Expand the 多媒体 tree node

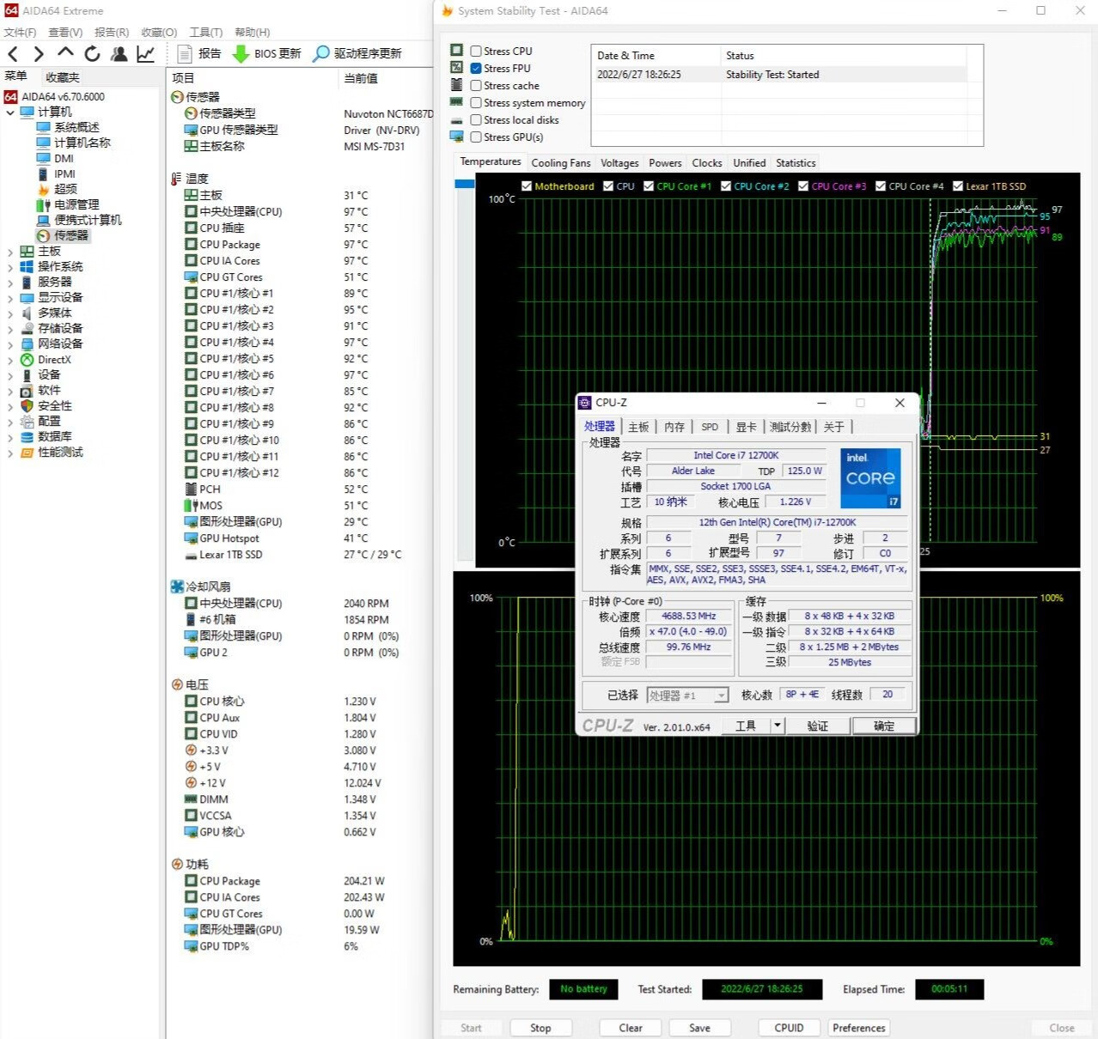pyautogui.click(x=10, y=313)
